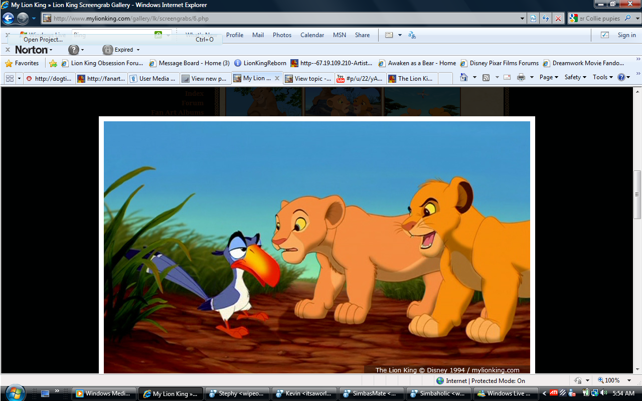Image resolution: width=642 pixels, height=401 pixels.
Task: Click the Add to Favorites star icon
Action: tap(53, 63)
